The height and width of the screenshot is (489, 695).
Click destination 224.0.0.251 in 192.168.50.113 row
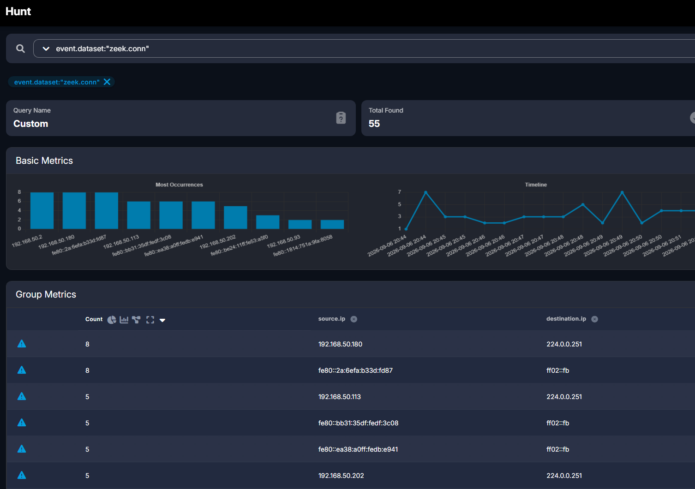(x=564, y=397)
